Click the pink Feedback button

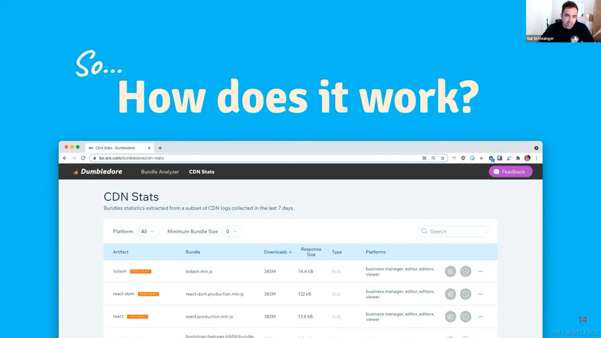511,172
